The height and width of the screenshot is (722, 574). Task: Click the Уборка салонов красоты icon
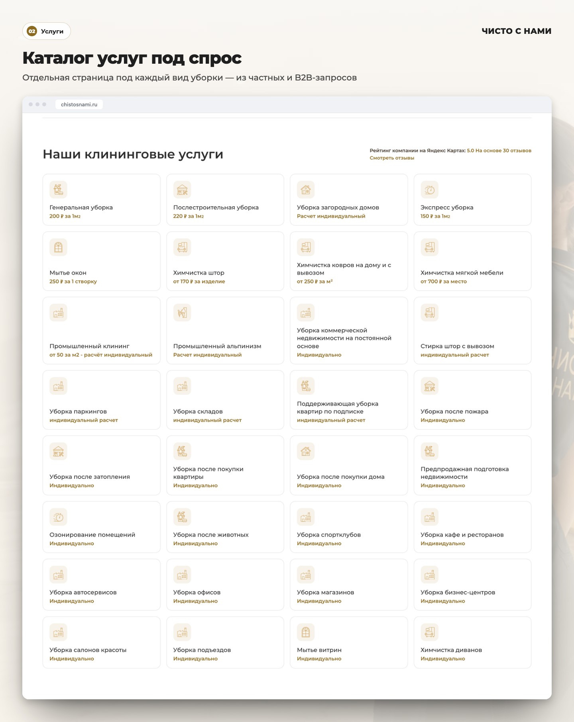[x=58, y=632]
